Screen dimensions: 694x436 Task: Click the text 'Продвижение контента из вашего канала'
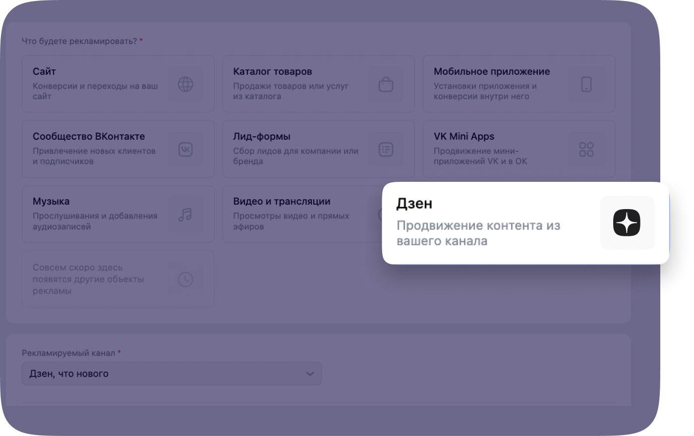[x=478, y=233]
